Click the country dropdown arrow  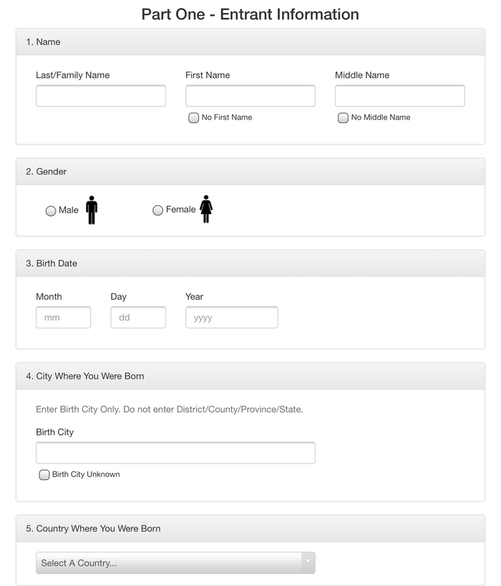point(308,562)
